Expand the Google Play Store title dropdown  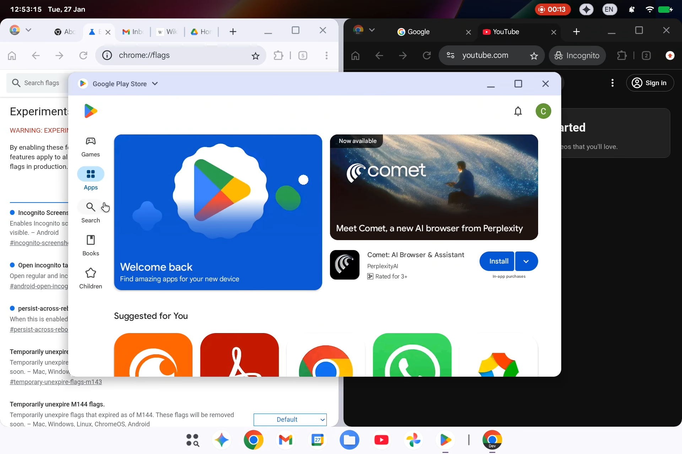[x=155, y=84]
